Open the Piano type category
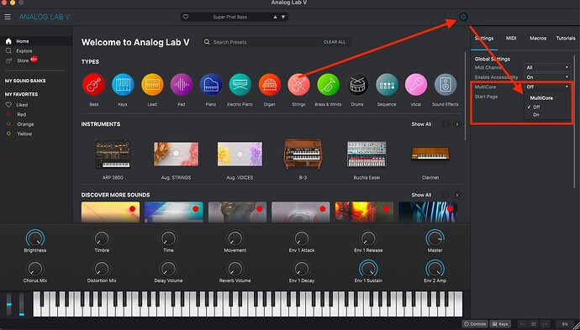580x330 pixels. 211,85
